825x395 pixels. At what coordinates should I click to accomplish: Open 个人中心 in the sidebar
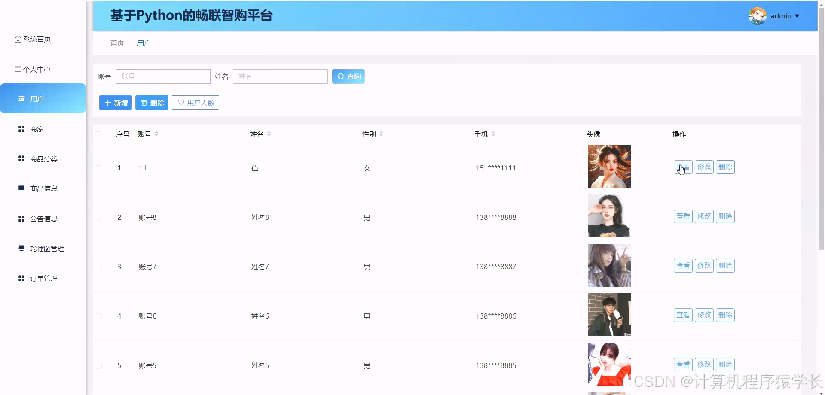pyautogui.click(x=33, y=69)
